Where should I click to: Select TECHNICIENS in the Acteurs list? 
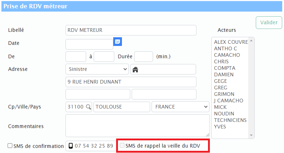coord(230,120)
